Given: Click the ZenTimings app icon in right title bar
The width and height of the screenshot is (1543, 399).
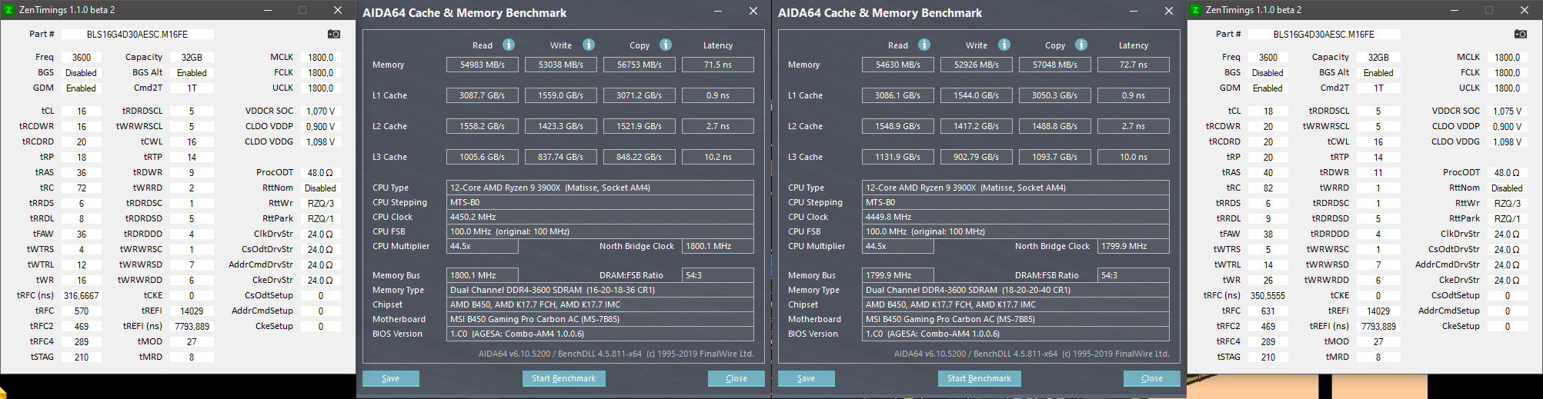Looking at the screenshot, I should [1195, 10].
